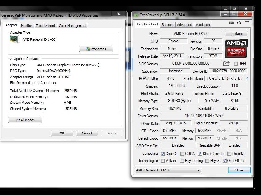Click the GPU field showing Caicos
The image size is (261, 195).
pyautogui.click(x=174, y=41)
